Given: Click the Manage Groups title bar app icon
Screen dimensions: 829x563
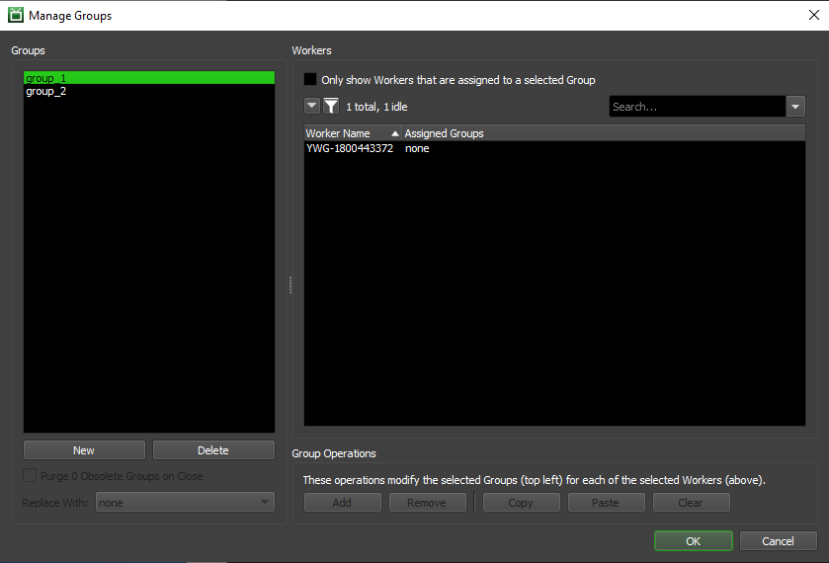Looking at the screenshot, I should [x=15, y=15].
